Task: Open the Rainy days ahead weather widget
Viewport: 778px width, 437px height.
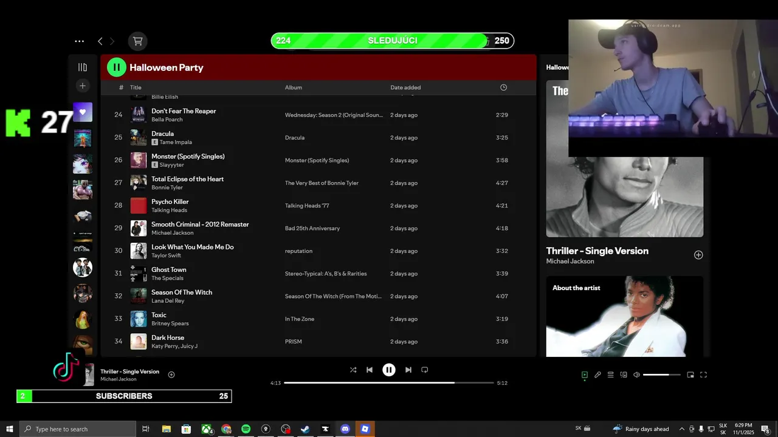Action: [x=641, y=429]
